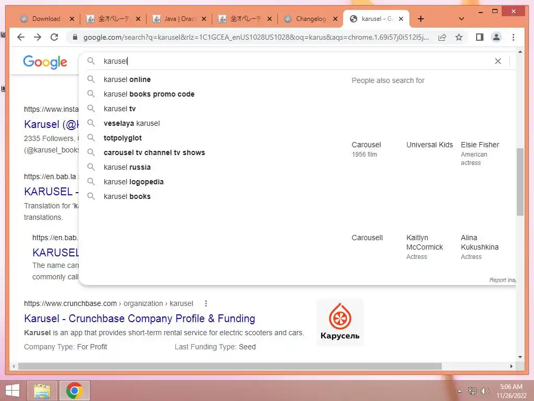Image resolution: width=534 pixels, height=401 pixels.
Task: Click the vertical scrollbar thumb
Action: click(520, 182)
